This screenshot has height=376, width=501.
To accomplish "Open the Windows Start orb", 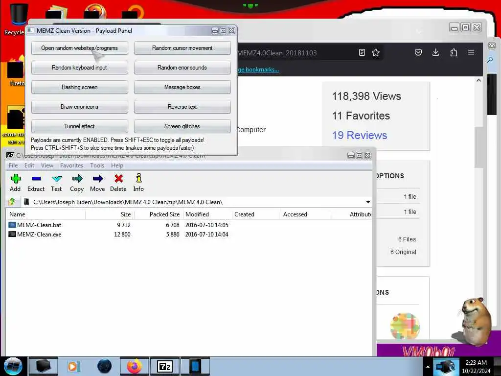I will [x=13, y=366].
